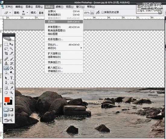Open the Window (窗口) menu
Screen dimensions: 166x139
(80, 7)
